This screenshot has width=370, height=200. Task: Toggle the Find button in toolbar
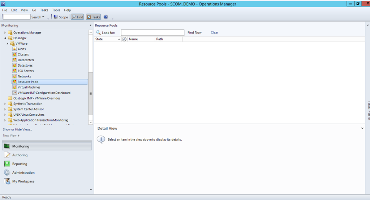click(x=77, y=17)
